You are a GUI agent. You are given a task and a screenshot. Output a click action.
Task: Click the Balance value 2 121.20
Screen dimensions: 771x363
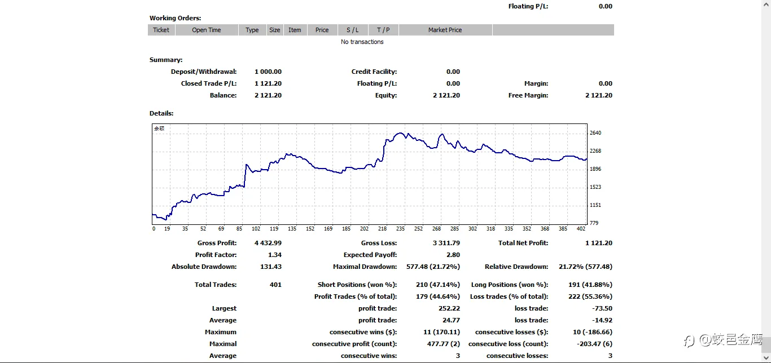[x=268, y=95]
